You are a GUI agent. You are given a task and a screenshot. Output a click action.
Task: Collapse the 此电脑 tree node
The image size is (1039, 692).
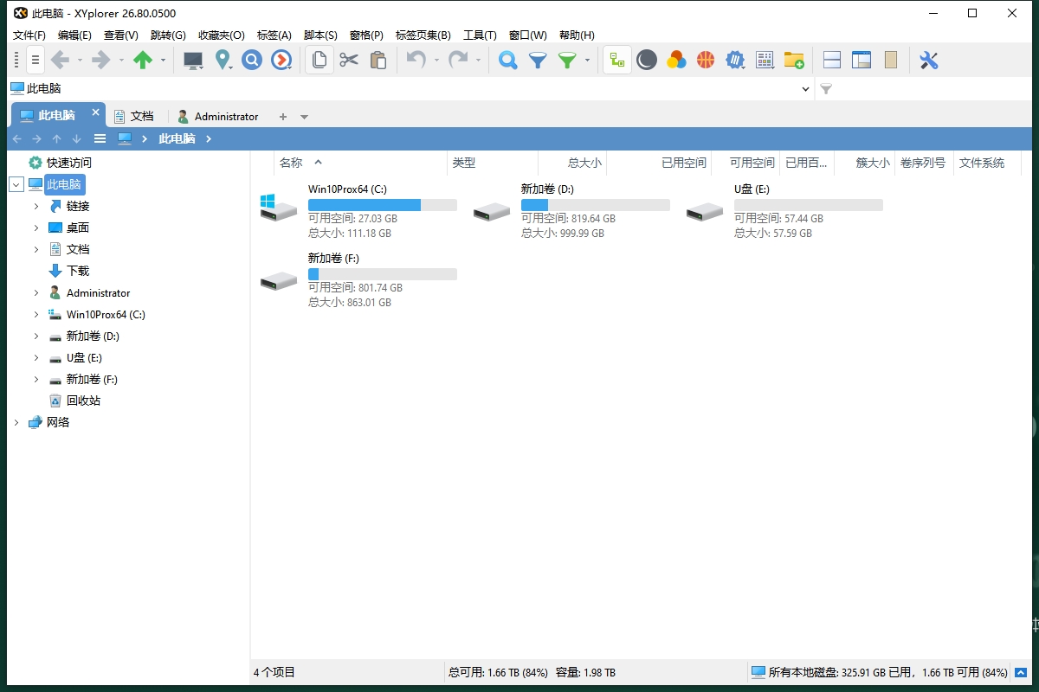(16, 184)
